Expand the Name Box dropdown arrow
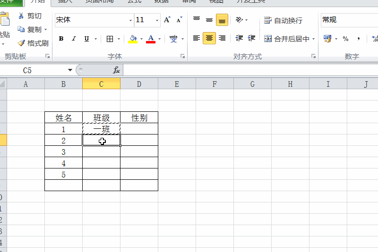 tap(70, 70)
